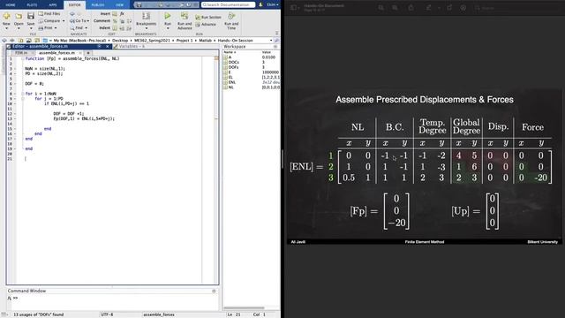Screen dimensions: 565x318
Task: Click Preview zoom out magnifier icon
Action: tap(380, 8)
